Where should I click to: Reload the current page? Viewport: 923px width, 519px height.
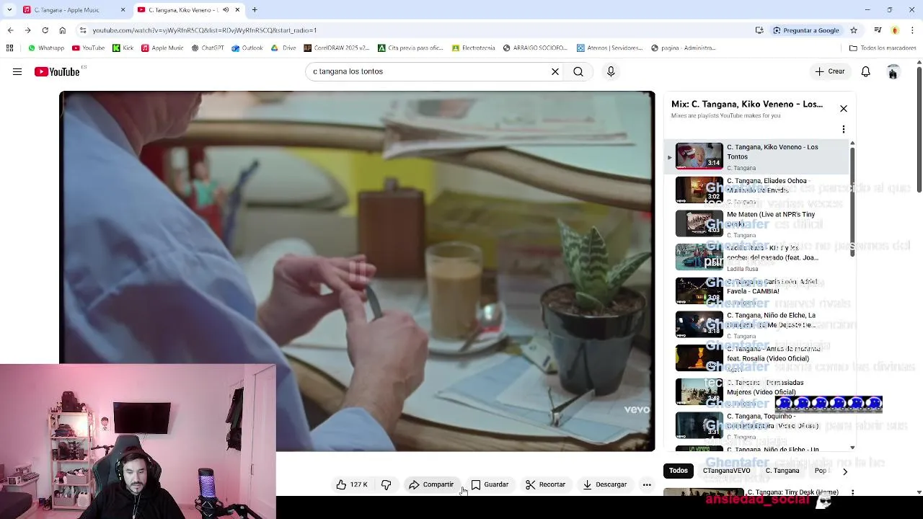(45, 30)
